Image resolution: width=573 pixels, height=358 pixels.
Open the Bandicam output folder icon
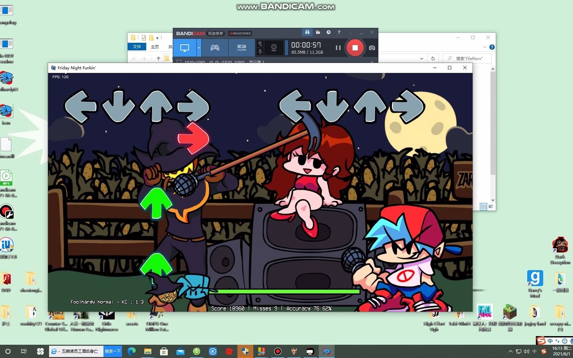[x=318, y=32]
